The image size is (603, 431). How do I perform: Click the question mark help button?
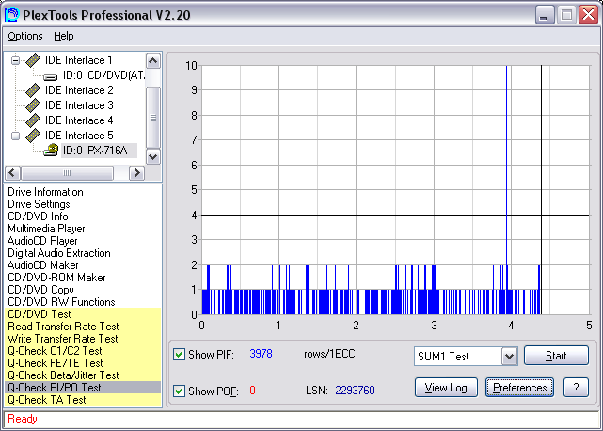tap(576, 388)
